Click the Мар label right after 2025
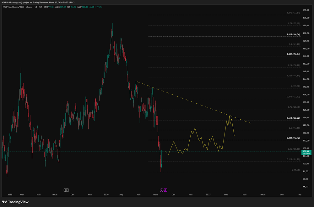The width and height of the screenshot is (314, 207). coord(22,194)
